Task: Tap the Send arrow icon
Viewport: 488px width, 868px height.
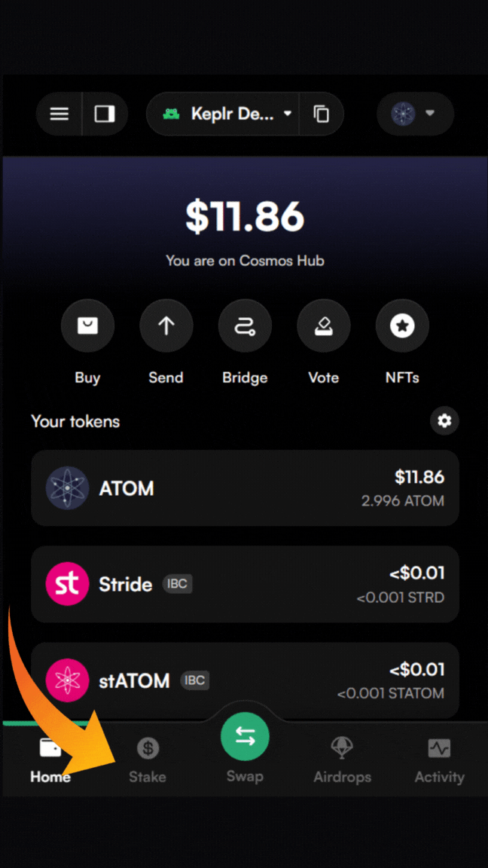Action: pos(166,325)
